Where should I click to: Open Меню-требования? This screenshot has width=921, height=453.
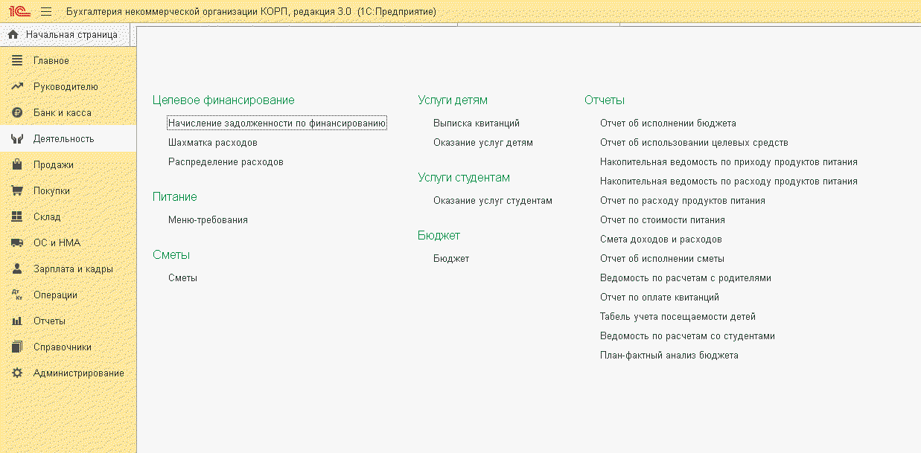[208, 219]
